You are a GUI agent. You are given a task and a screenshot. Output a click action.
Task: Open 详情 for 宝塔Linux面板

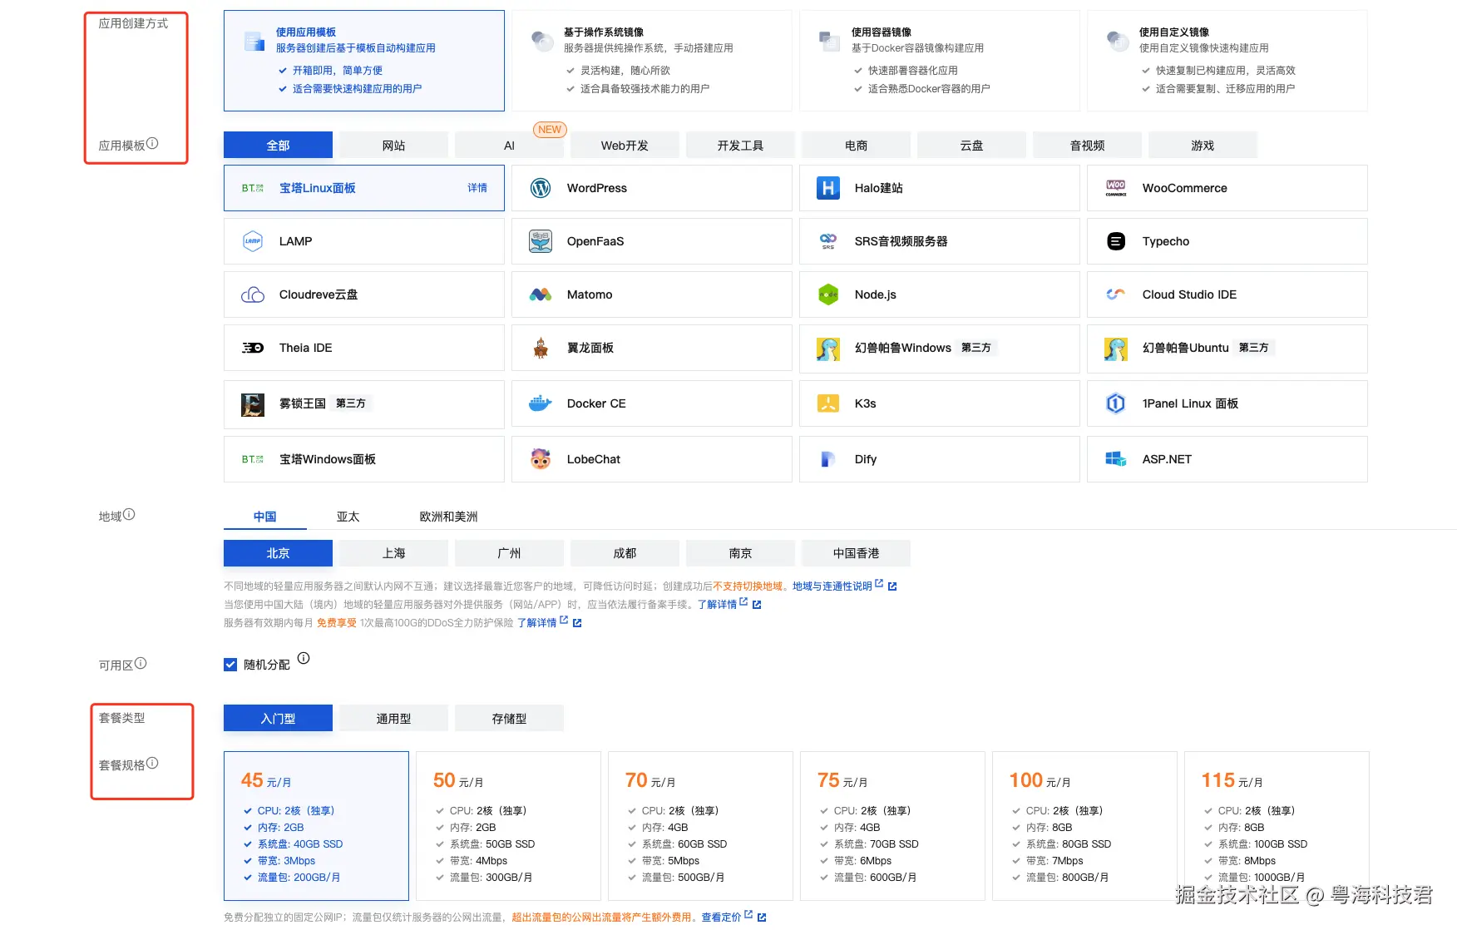tap(477, 188)
